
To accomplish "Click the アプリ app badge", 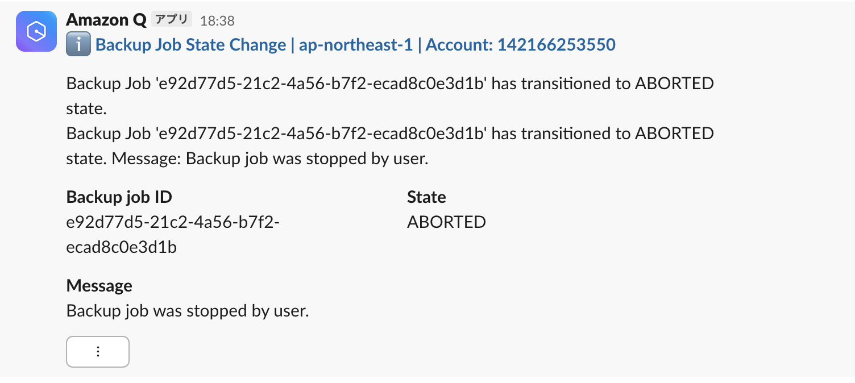I will point(171,20).
